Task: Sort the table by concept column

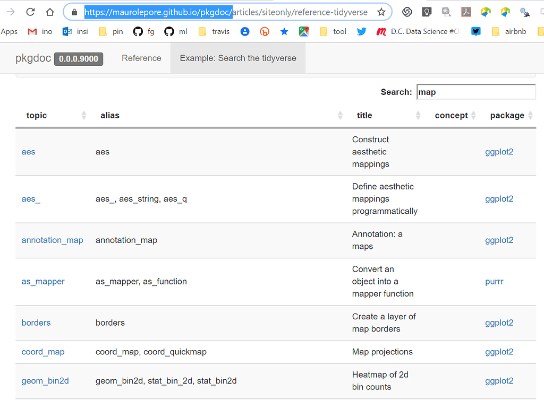Action: pos(455,115)
